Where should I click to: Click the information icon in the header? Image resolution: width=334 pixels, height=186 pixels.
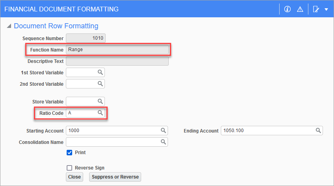(287, 9)
